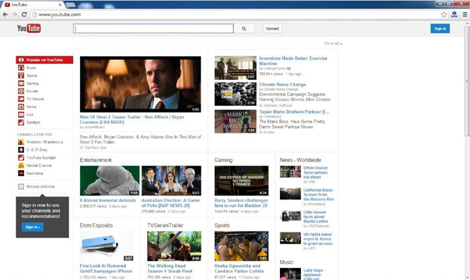Click the browser forward arrow
470x280 pixels.
[15, 14]
